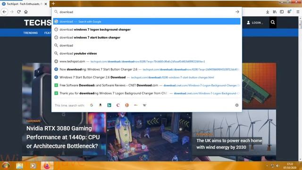Open 'Windows 7 Start Button Changer 2.6 Download' entry

[x=147, y=77]
